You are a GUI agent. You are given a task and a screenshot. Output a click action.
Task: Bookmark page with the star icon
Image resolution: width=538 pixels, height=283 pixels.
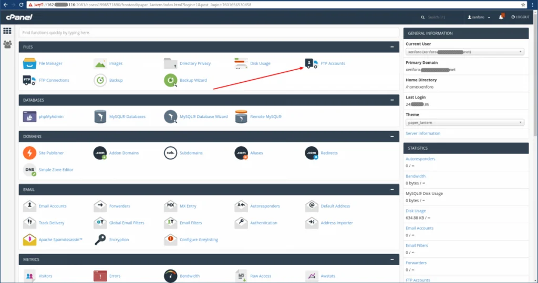(x=523, y=5)
